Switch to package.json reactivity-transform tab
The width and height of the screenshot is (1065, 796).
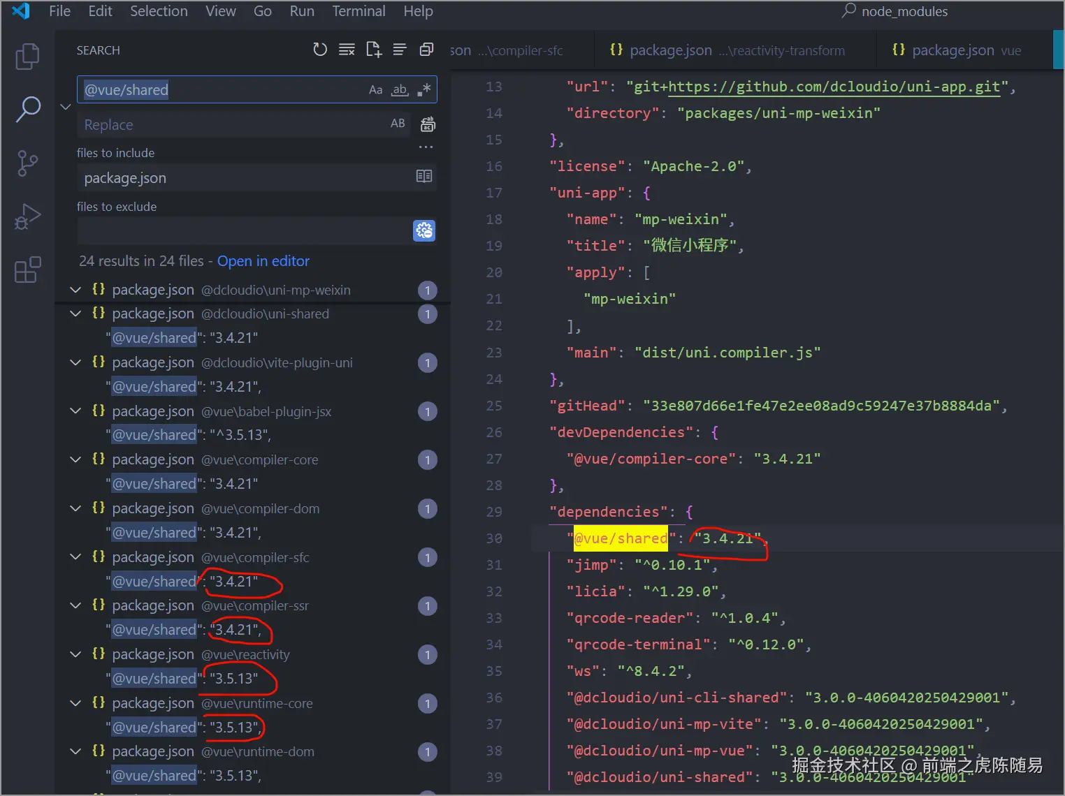point(735,50)
